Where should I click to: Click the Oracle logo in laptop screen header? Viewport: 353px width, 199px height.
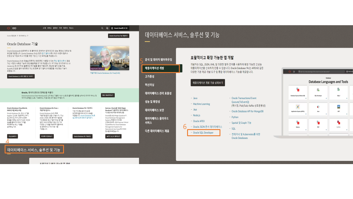(x=289, y=72)
